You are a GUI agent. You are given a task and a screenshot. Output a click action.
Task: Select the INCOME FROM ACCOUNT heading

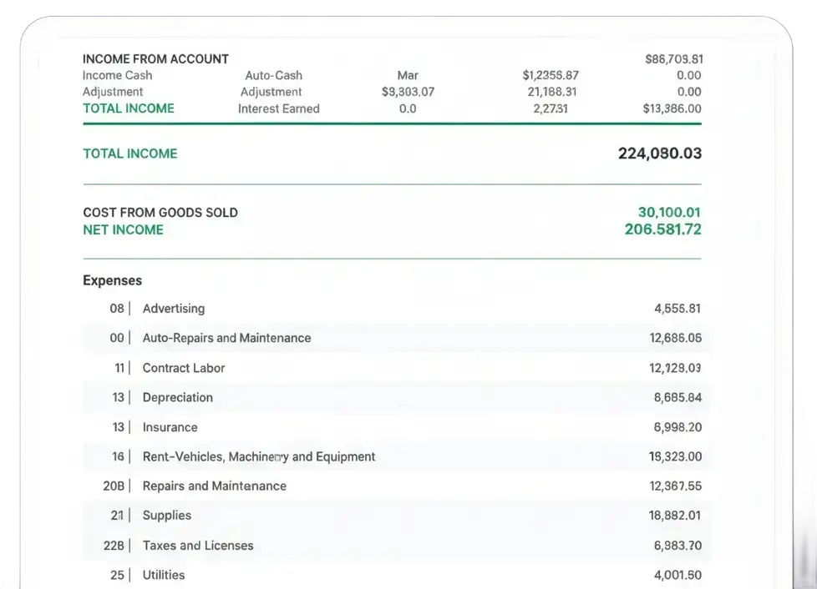155,59
